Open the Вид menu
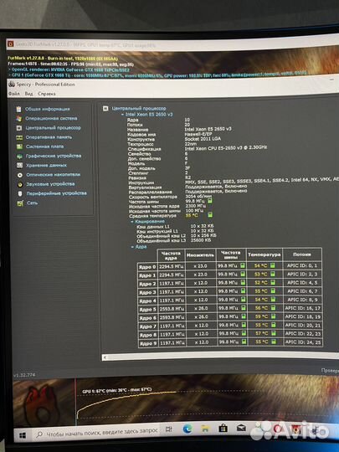Viewport: 339px width, 452px height. pos(28,94)
